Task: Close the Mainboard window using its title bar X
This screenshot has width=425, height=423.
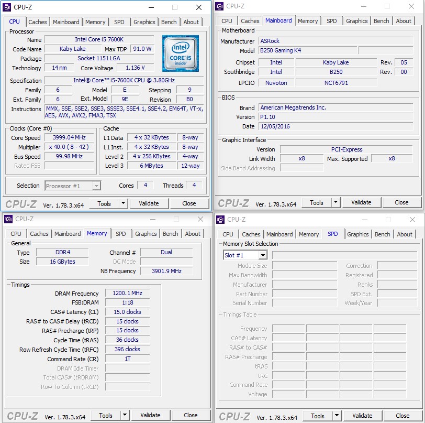Action: tap(411, 6)
